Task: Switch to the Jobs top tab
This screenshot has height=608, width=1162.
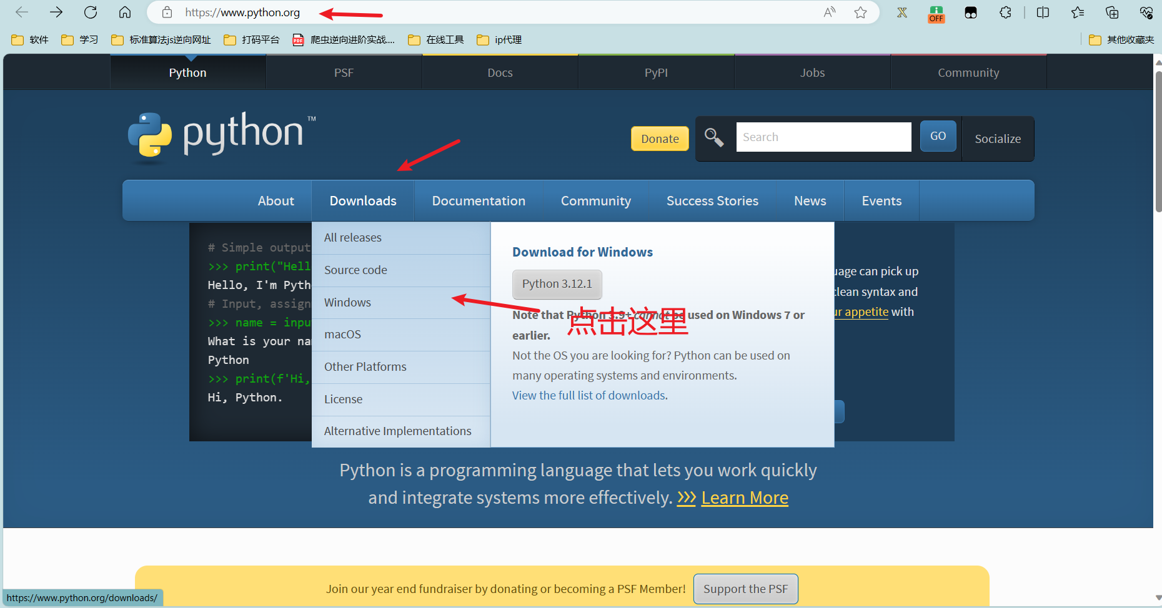Action: (813, 73)
